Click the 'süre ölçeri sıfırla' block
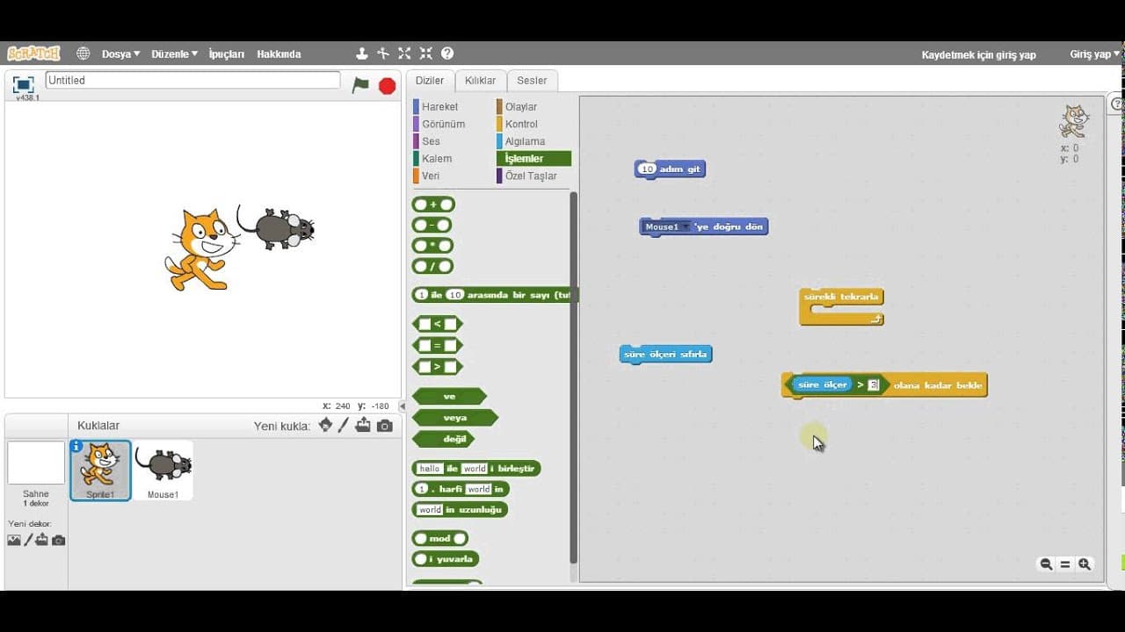 [x=665, y=355]
